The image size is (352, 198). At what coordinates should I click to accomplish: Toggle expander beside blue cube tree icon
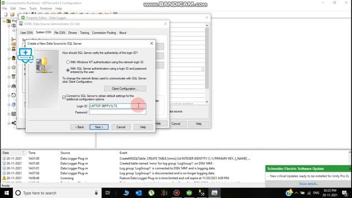coord(9,105)
